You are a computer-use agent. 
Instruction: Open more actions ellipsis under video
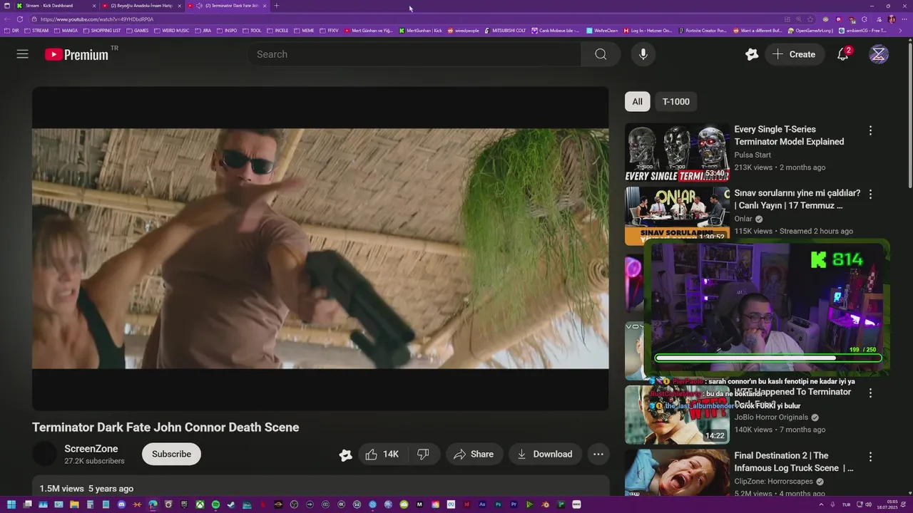[x=598, y=454]
